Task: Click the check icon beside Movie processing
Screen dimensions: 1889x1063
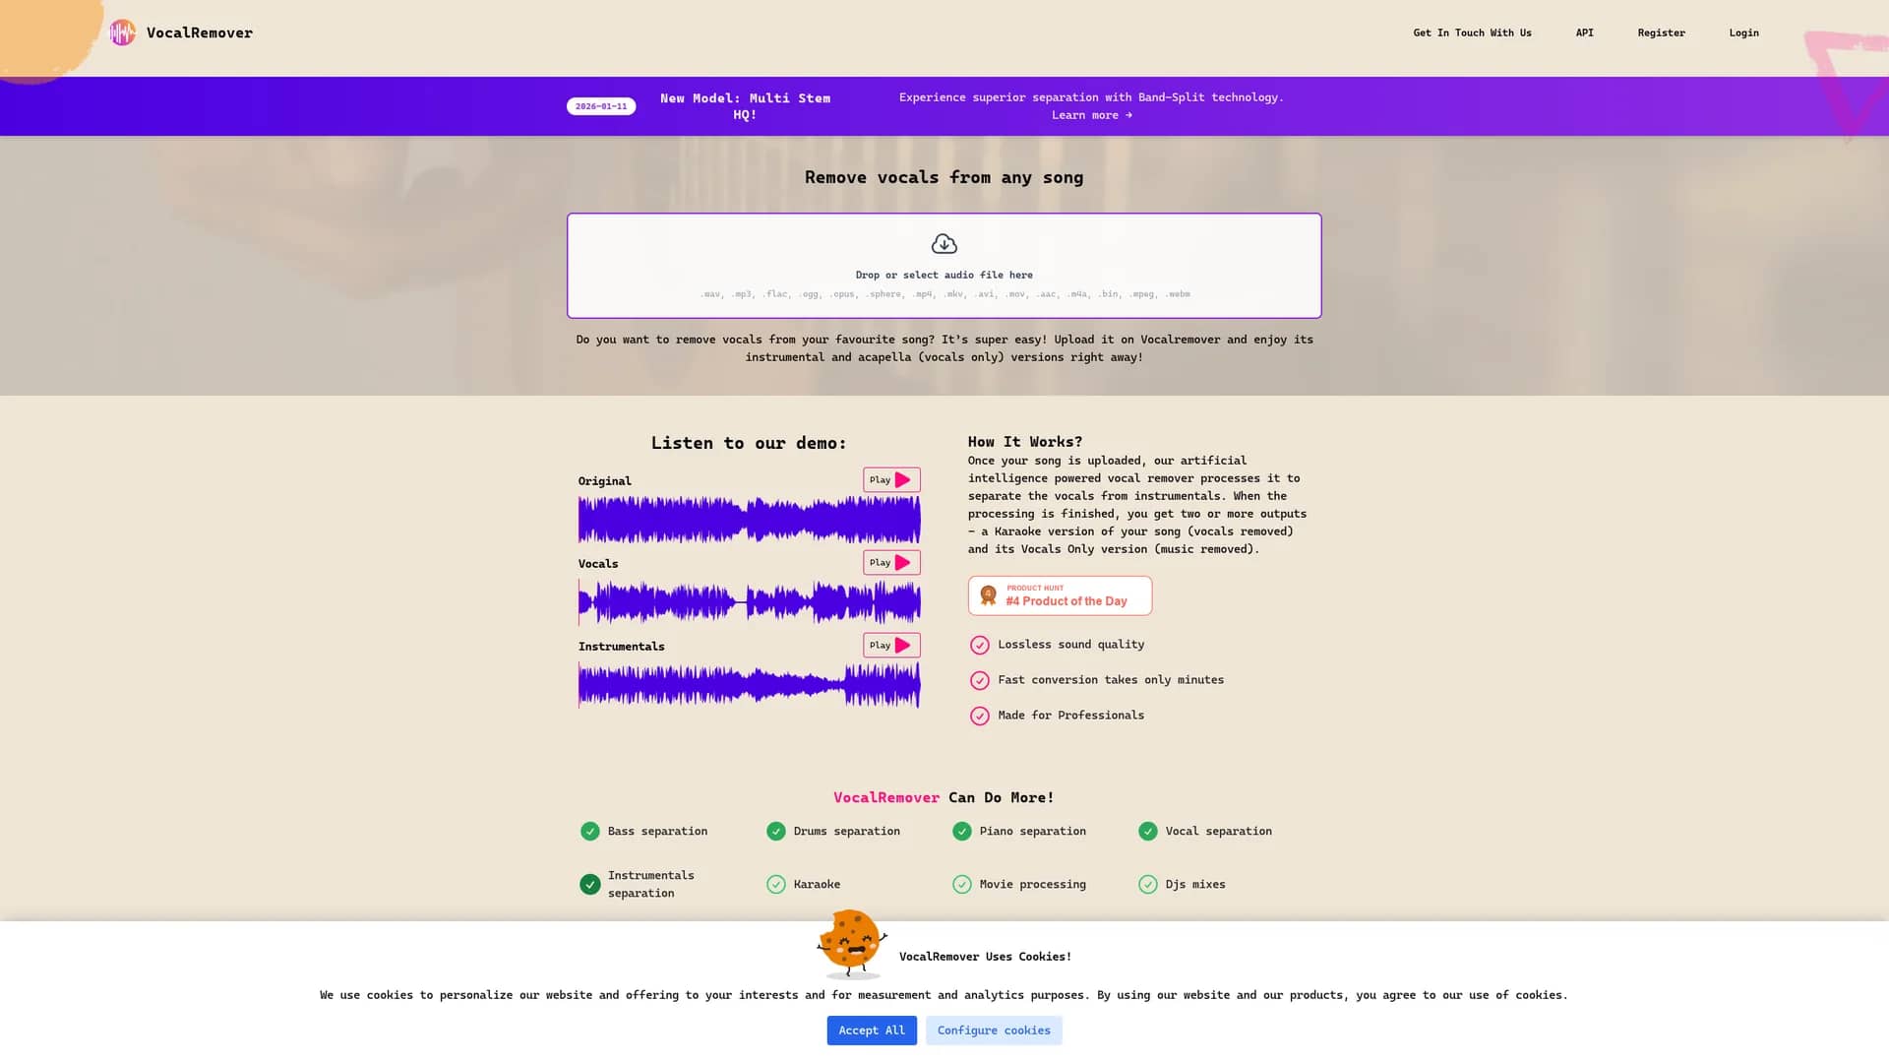Action: pyautogui.click(x=961, y=885)
